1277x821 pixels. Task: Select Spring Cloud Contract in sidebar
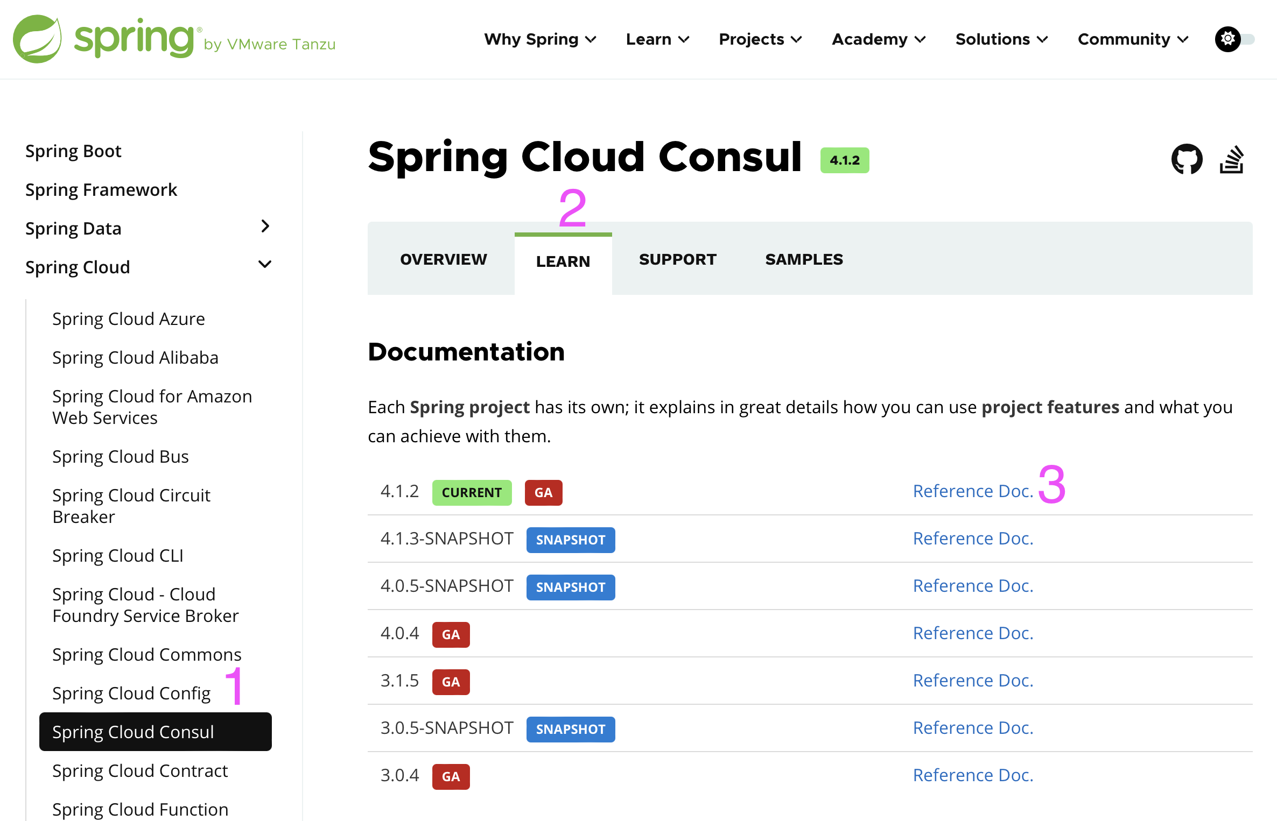pyautogui.click(x=140, y=771)
